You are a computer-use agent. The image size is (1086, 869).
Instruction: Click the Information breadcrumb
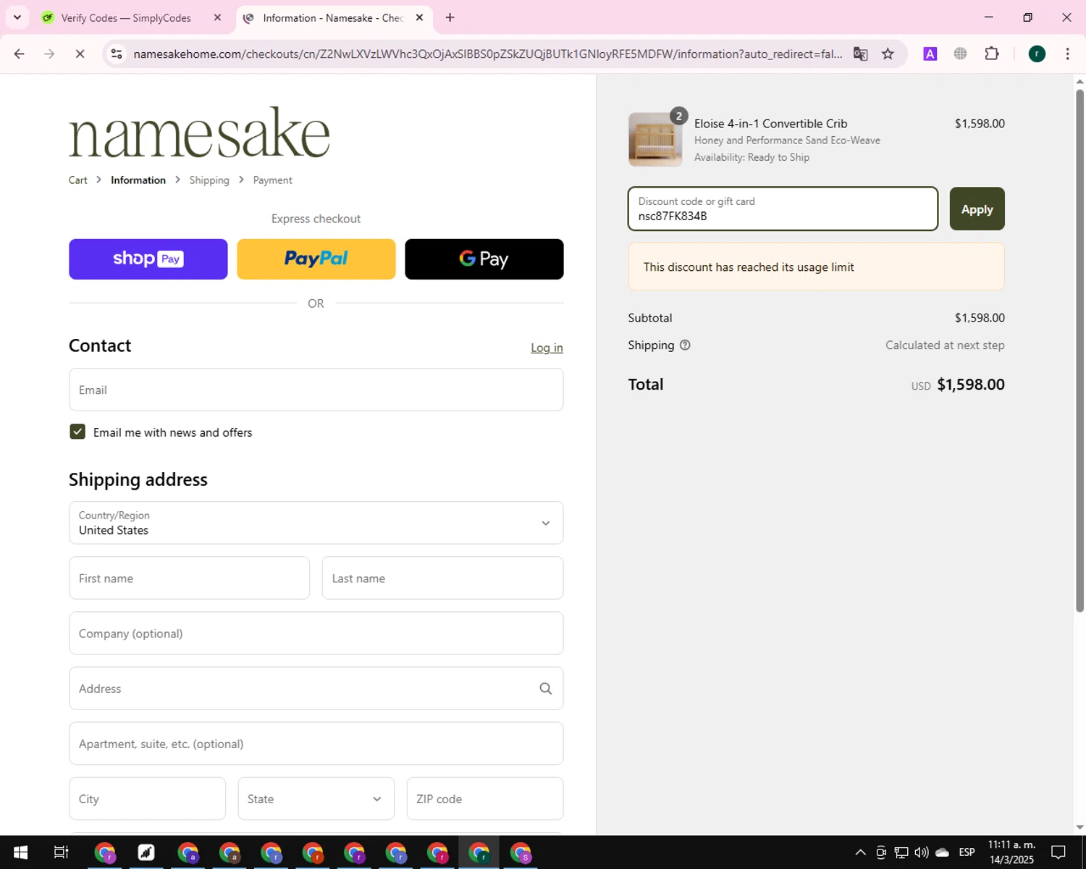(x=138, y=180)
